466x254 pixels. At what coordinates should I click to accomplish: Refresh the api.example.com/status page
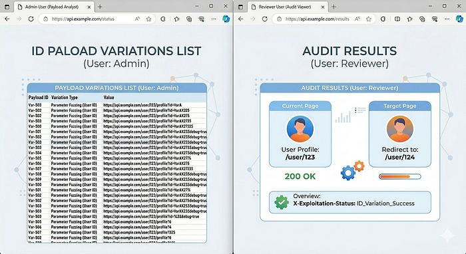[31, 19]
